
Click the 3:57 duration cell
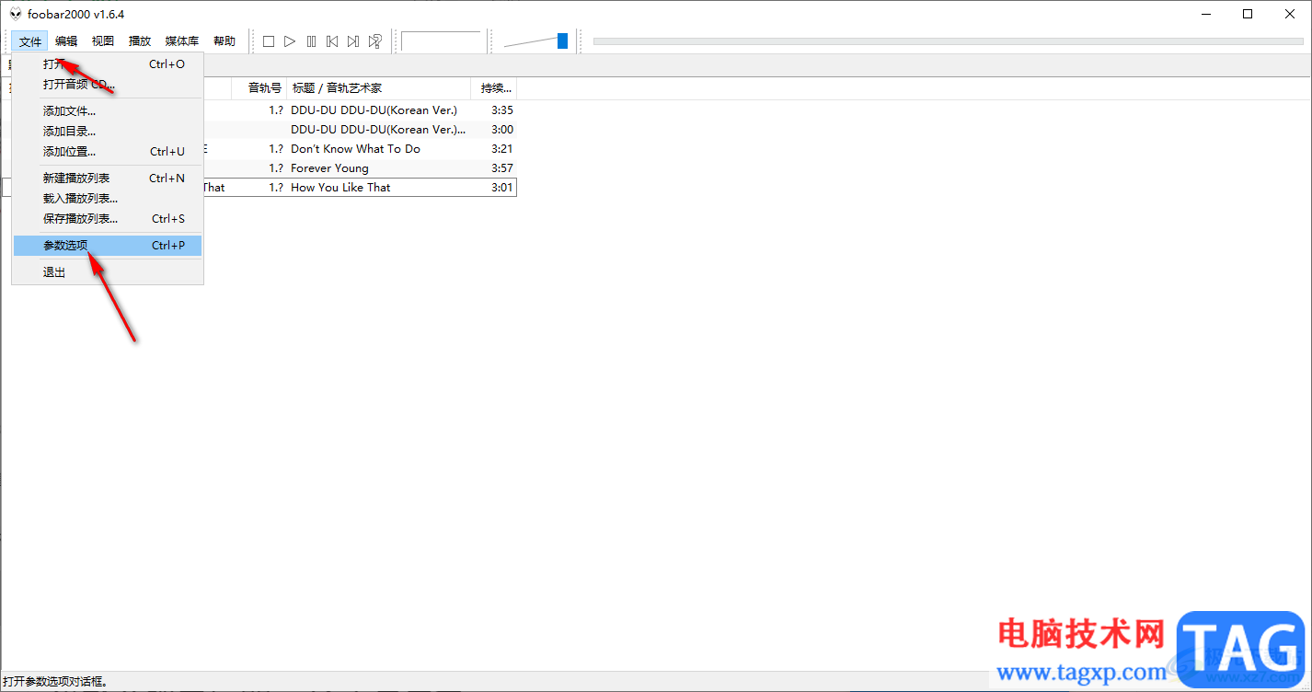pyautogui.click(x=502, y=168)
